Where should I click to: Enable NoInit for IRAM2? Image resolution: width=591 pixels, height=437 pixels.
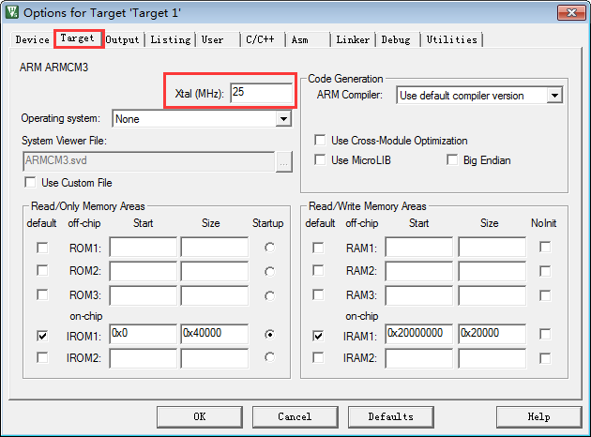[545, 358]
